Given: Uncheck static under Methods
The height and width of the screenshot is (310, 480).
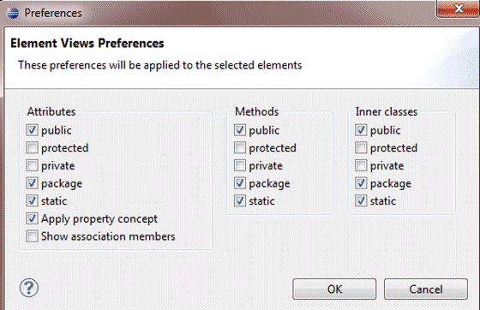Looking at the screenshot, I should click(x=240, y=201).
